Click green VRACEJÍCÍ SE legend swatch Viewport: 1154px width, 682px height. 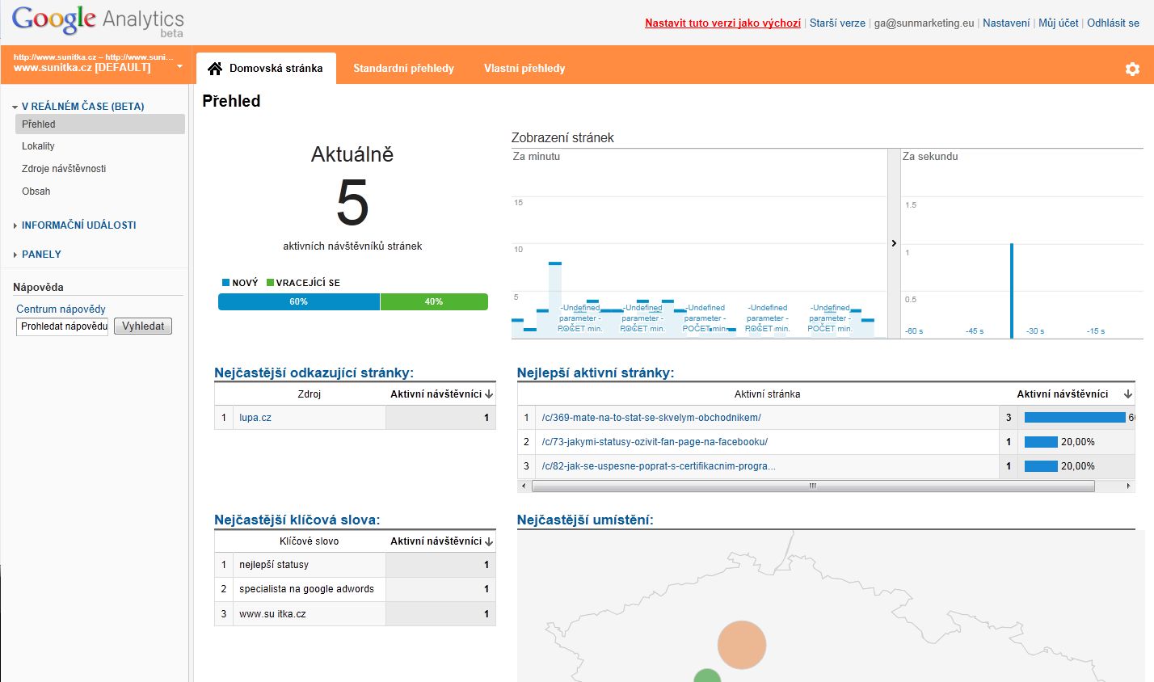click(x=270, y=283)
